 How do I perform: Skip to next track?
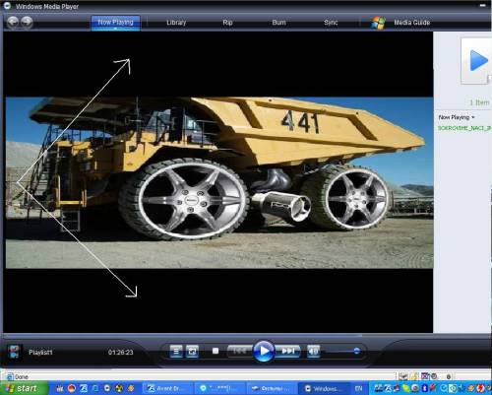pos(287,352)
